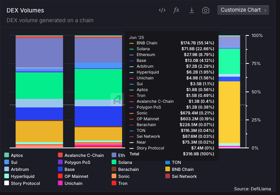This screenshot has height=195, width=280.
Task: Click the Berachain legend swatch
Action: pyautogui.click(x=114, y=169)
